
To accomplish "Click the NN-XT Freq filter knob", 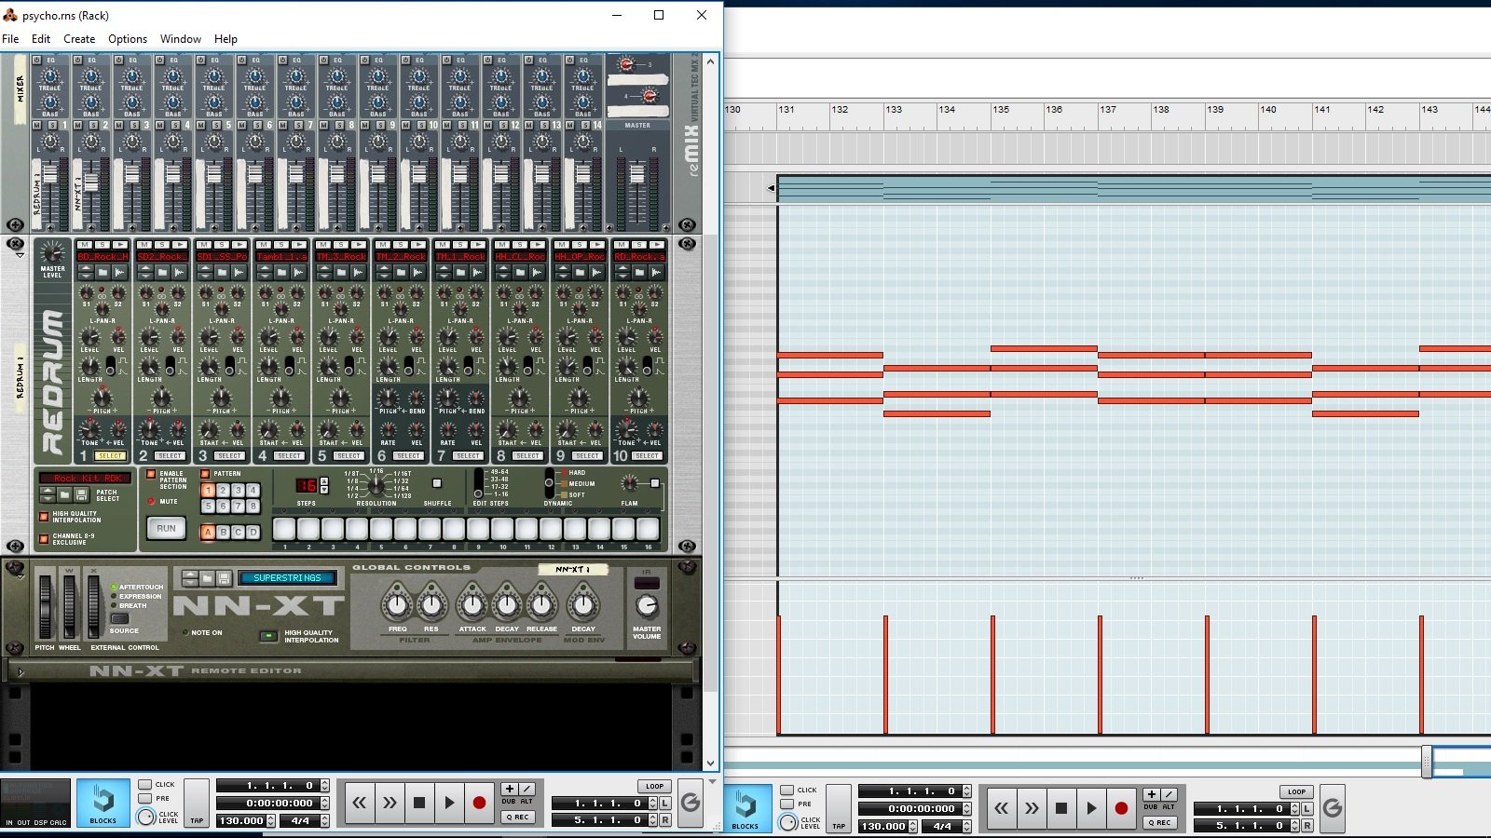I will click(397, 605).
